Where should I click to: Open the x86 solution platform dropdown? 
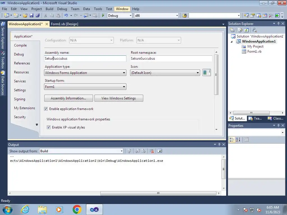click(x=156, y=16)
